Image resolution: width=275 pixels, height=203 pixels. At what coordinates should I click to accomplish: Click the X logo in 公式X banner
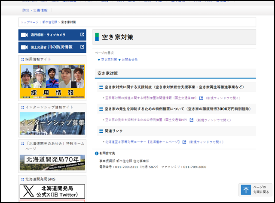(28, 191)
